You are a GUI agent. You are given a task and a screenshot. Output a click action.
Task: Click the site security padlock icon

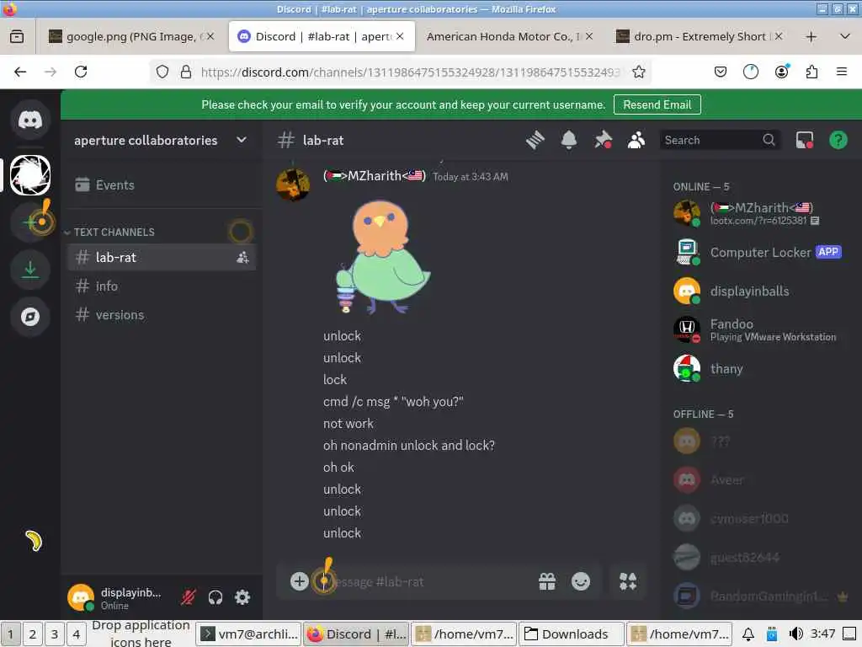tap(186, 72)
